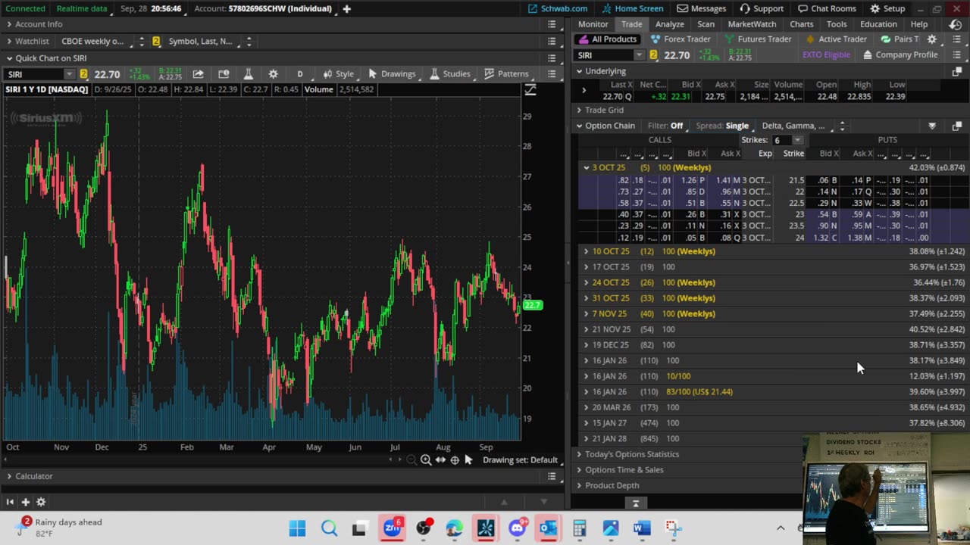970x545 pixels.
Task: Open Word from the Windows taskbar
Action: tap(642, 528)
